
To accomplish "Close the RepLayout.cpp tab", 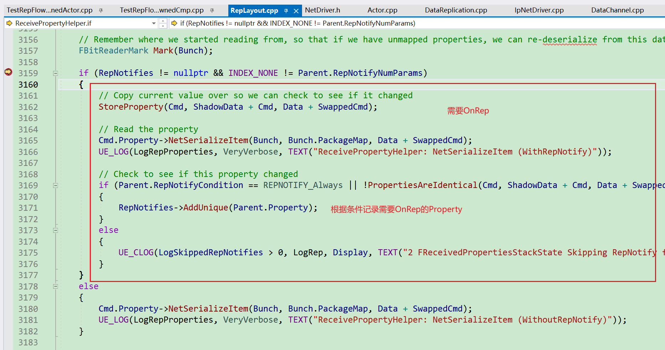I will click(x=296, y=11).
